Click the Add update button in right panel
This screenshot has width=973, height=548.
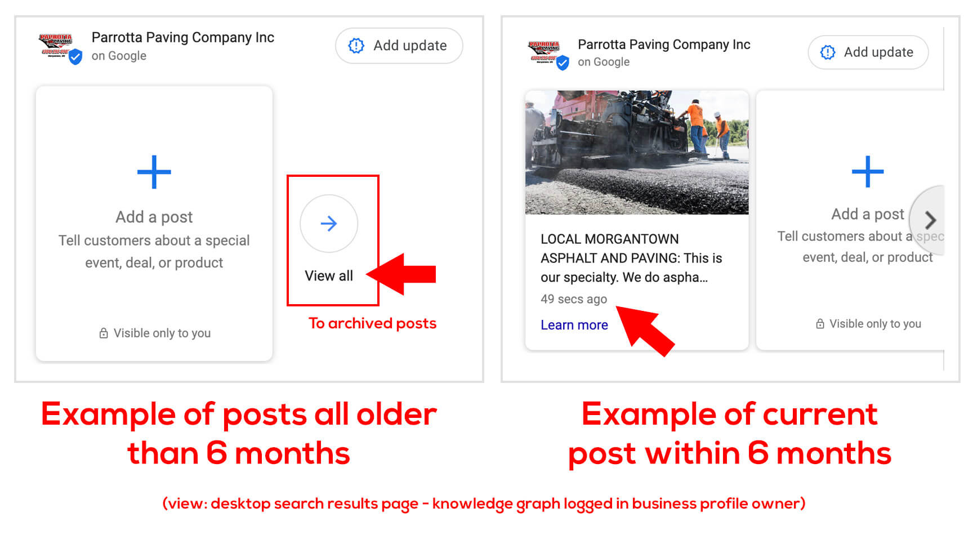tap(868, 52)
